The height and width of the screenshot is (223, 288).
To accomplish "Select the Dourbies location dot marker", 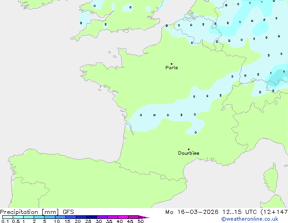I will pyautogui.click(x=189, y=149).
